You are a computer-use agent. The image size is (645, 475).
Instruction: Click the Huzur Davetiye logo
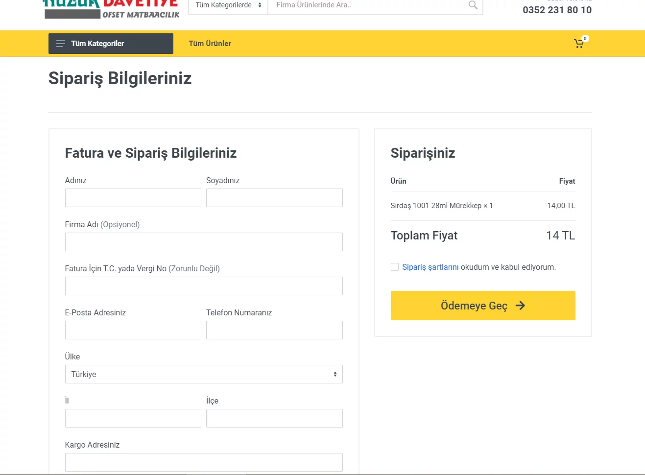click(x=112, y=9)
